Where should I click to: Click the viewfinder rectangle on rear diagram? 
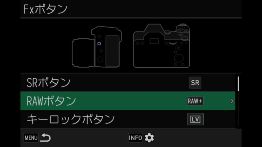click(x=154, y=41)
